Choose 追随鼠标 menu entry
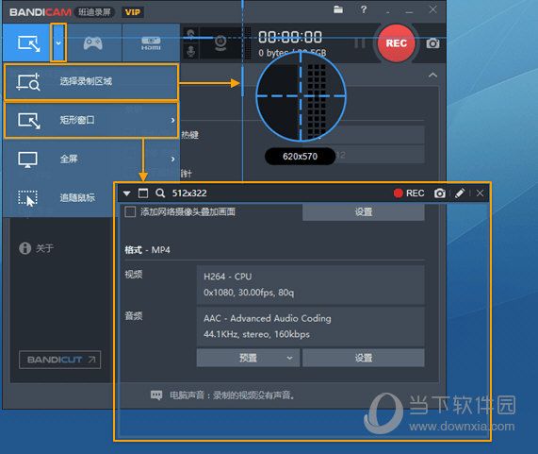538x454 pixels. pyautogui.click(x=59, y=197)
